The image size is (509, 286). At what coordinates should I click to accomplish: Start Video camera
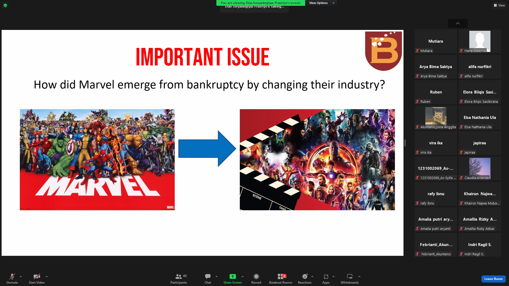point(37,279)
